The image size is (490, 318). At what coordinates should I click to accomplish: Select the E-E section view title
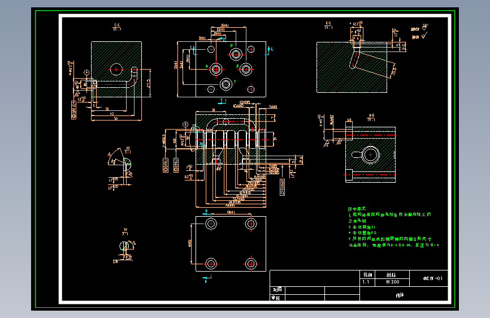pos(328,25)
